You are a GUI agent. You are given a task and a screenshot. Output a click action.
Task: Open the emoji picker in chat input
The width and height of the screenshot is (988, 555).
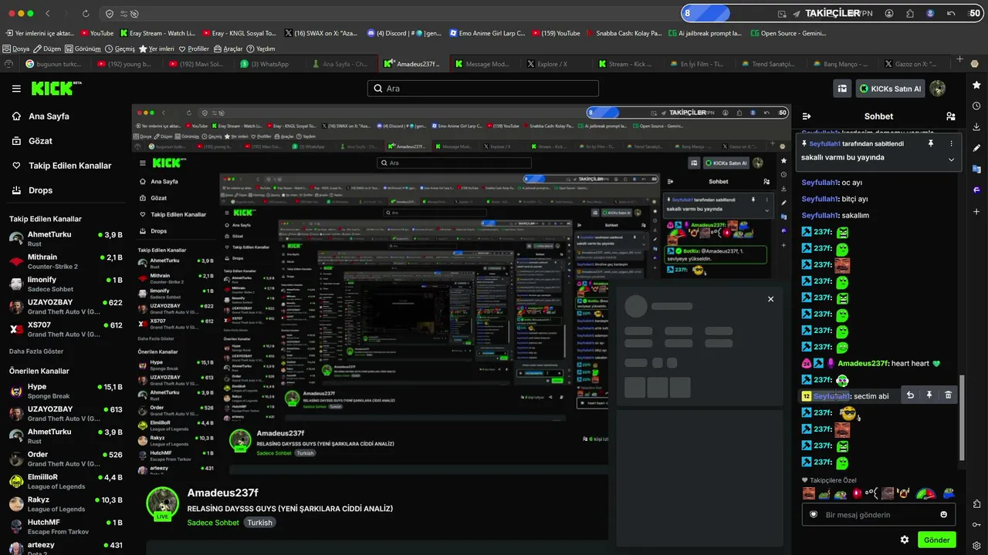click(943, 515)
